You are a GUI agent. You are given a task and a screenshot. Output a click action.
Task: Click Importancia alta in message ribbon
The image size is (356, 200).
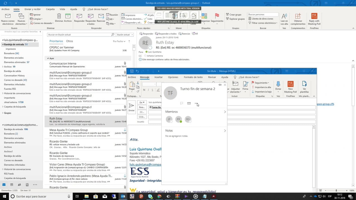pyautogui.click(x=261, y=87)
